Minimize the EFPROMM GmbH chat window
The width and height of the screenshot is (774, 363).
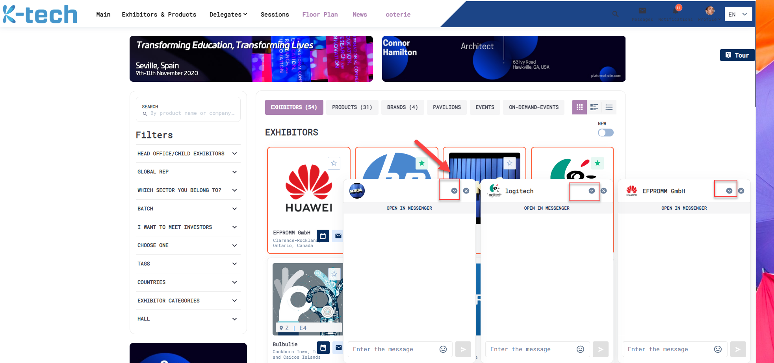pos(729,191)
